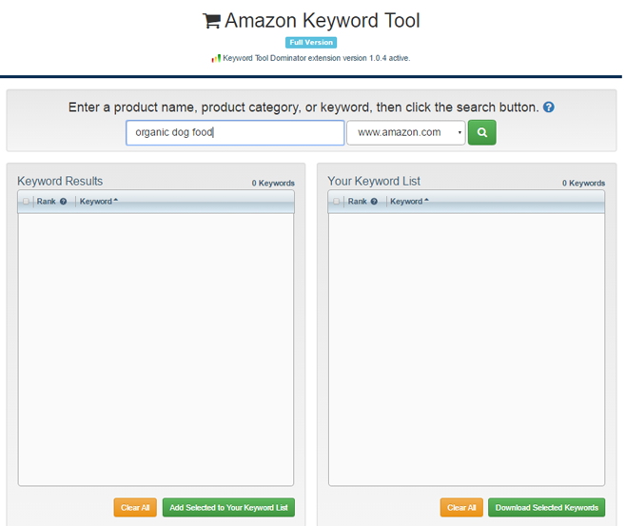Open the www.amazon.com marketplace dropdown

click(x=406, y=132)
